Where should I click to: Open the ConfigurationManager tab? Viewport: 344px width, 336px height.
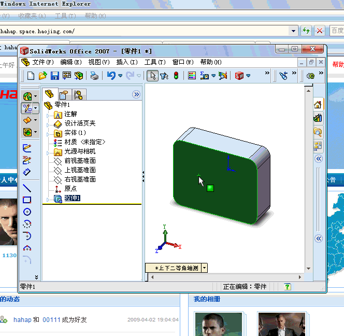[79, 95]
